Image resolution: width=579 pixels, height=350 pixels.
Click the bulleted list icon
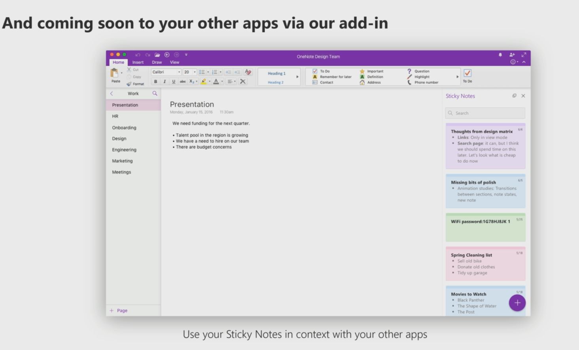tap(202, 72)
